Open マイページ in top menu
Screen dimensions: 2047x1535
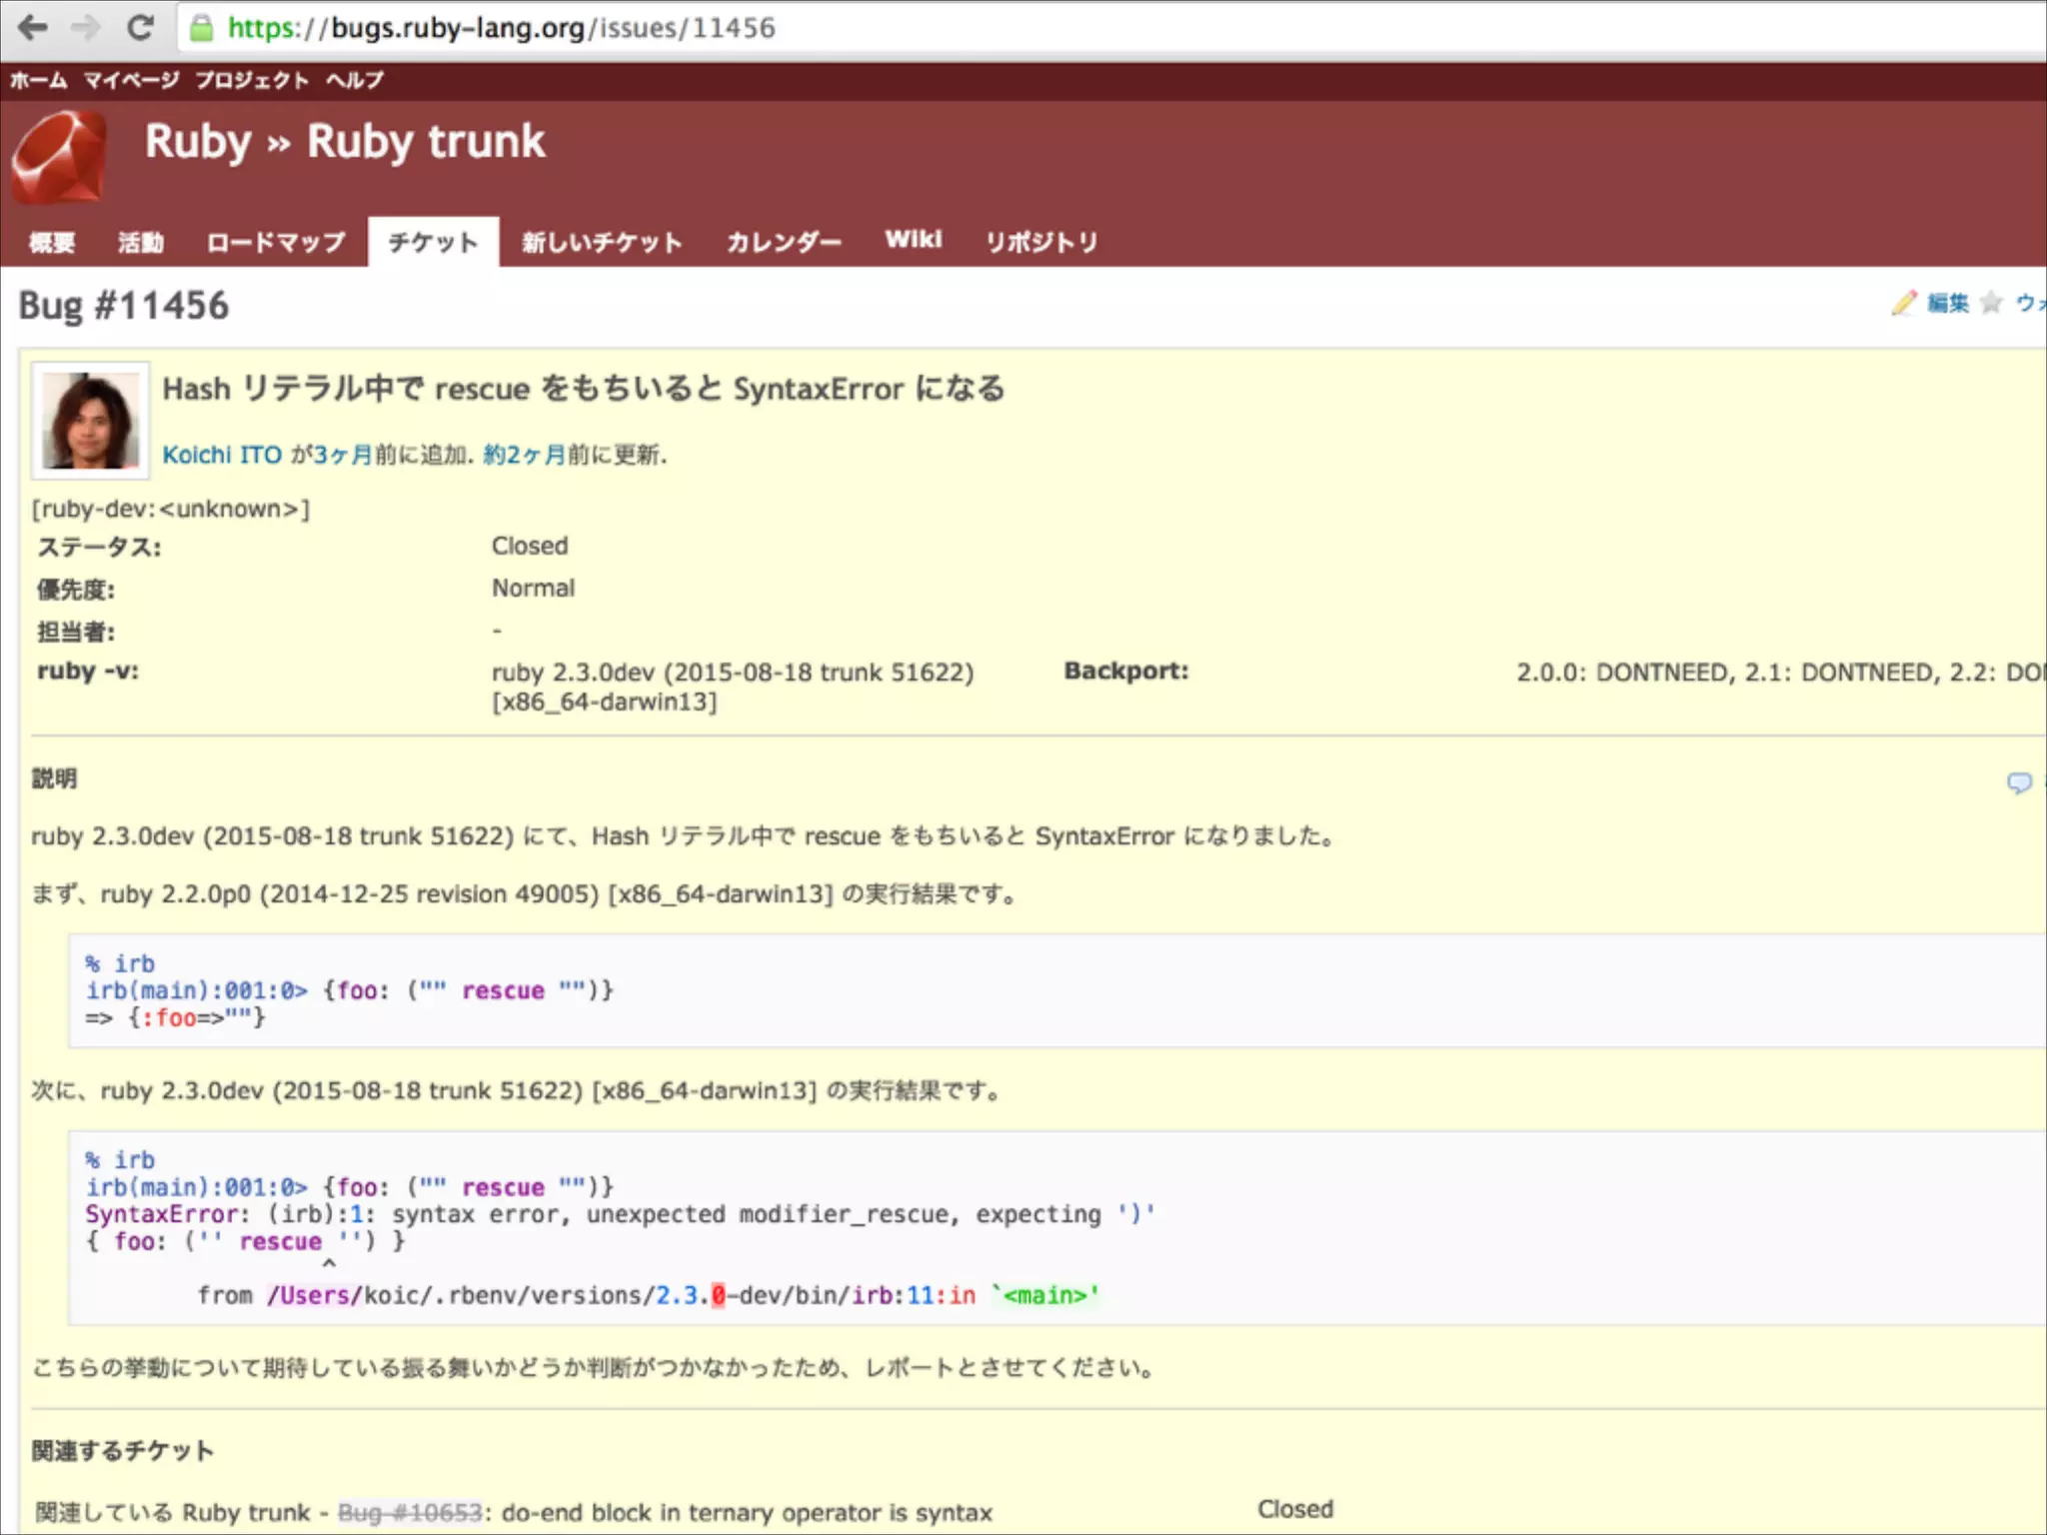[132, 80]
